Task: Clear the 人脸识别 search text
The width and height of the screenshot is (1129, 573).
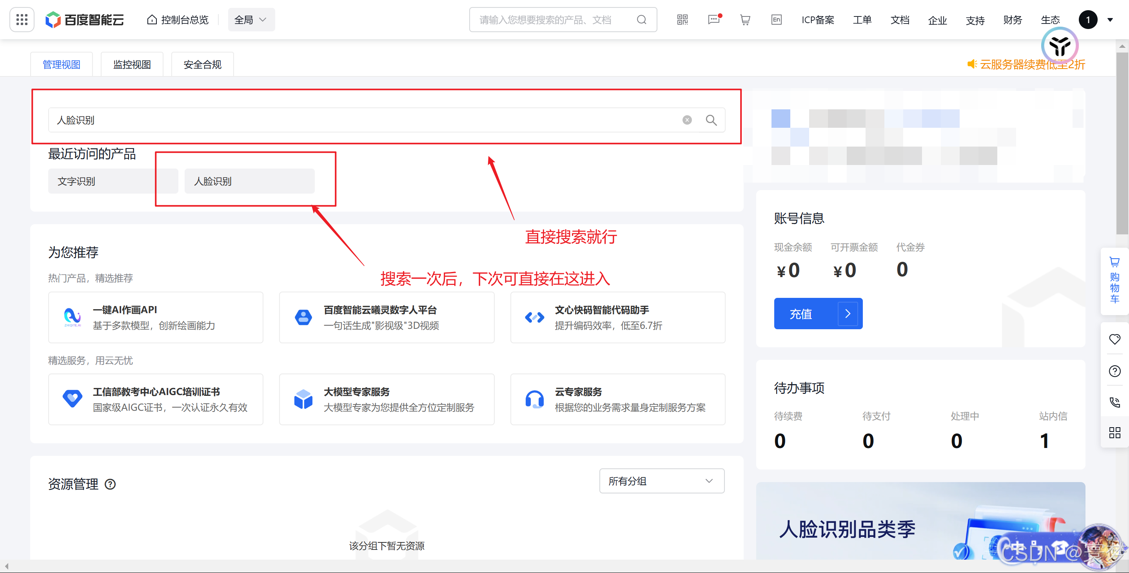Action: pos(687,120)
